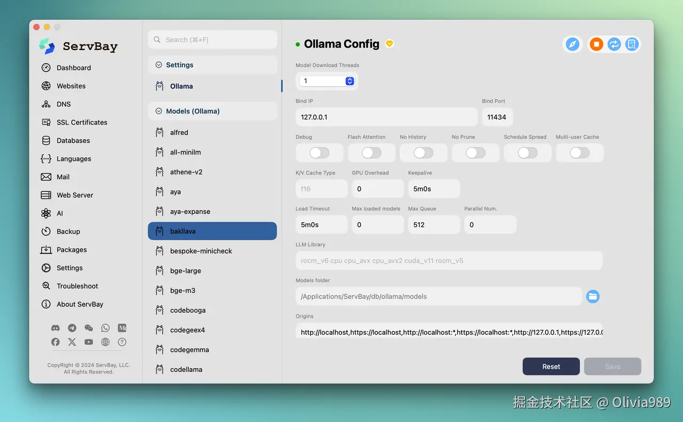683x422 pixels.
Task: Go to Dashboard in the sidebar
Action: [x=74, y=68]
